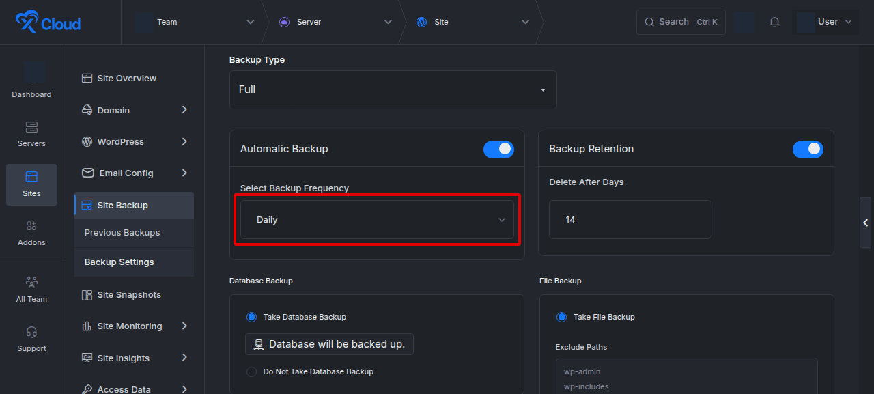This screenshot has height=394, width=874.
Task: Click the Site Overview icon
Action: click(x=87, y=79)
